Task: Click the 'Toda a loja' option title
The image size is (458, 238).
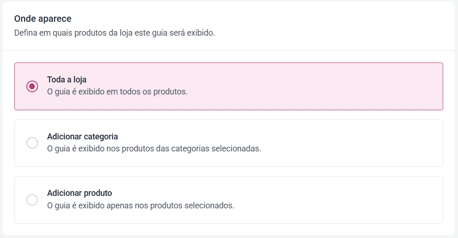Action: pos(67,80)
